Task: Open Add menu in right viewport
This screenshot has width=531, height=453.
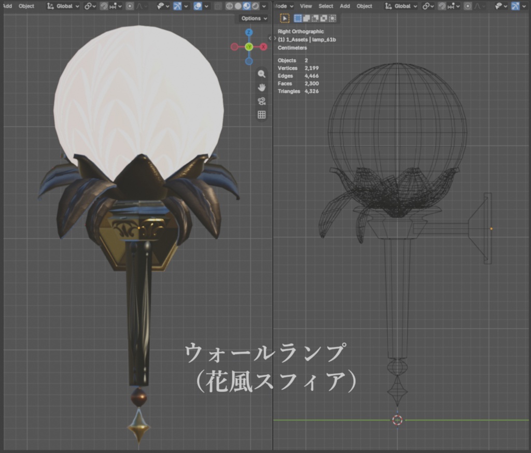Action: tap(345, 6)
